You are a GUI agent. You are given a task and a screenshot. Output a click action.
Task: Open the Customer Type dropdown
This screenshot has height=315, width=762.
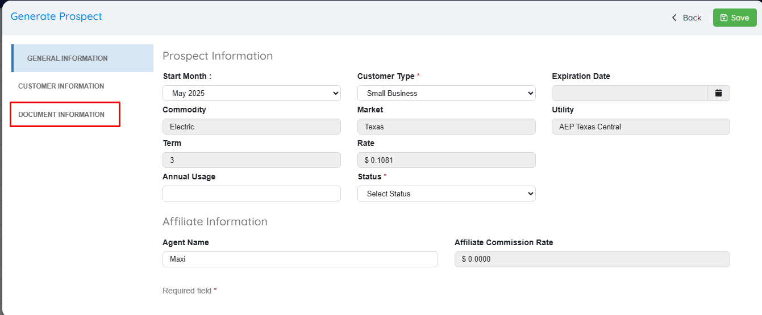pyautogui.click(x=446, y=93)
